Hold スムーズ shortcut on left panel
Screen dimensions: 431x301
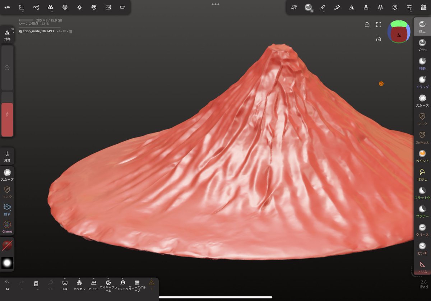pos(7,174)
